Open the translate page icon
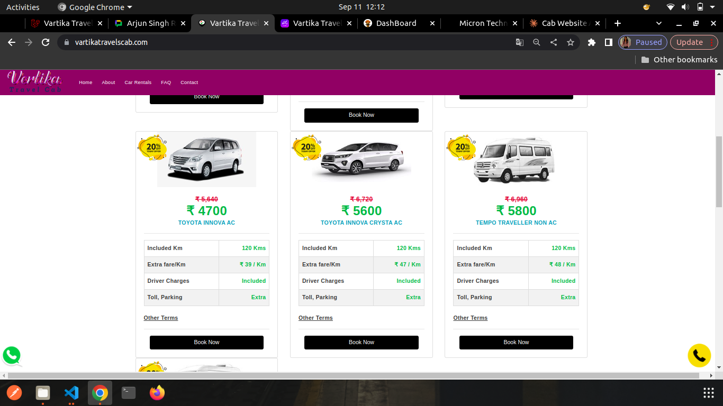Screen dimensions: 723x406 click(520, 42)
